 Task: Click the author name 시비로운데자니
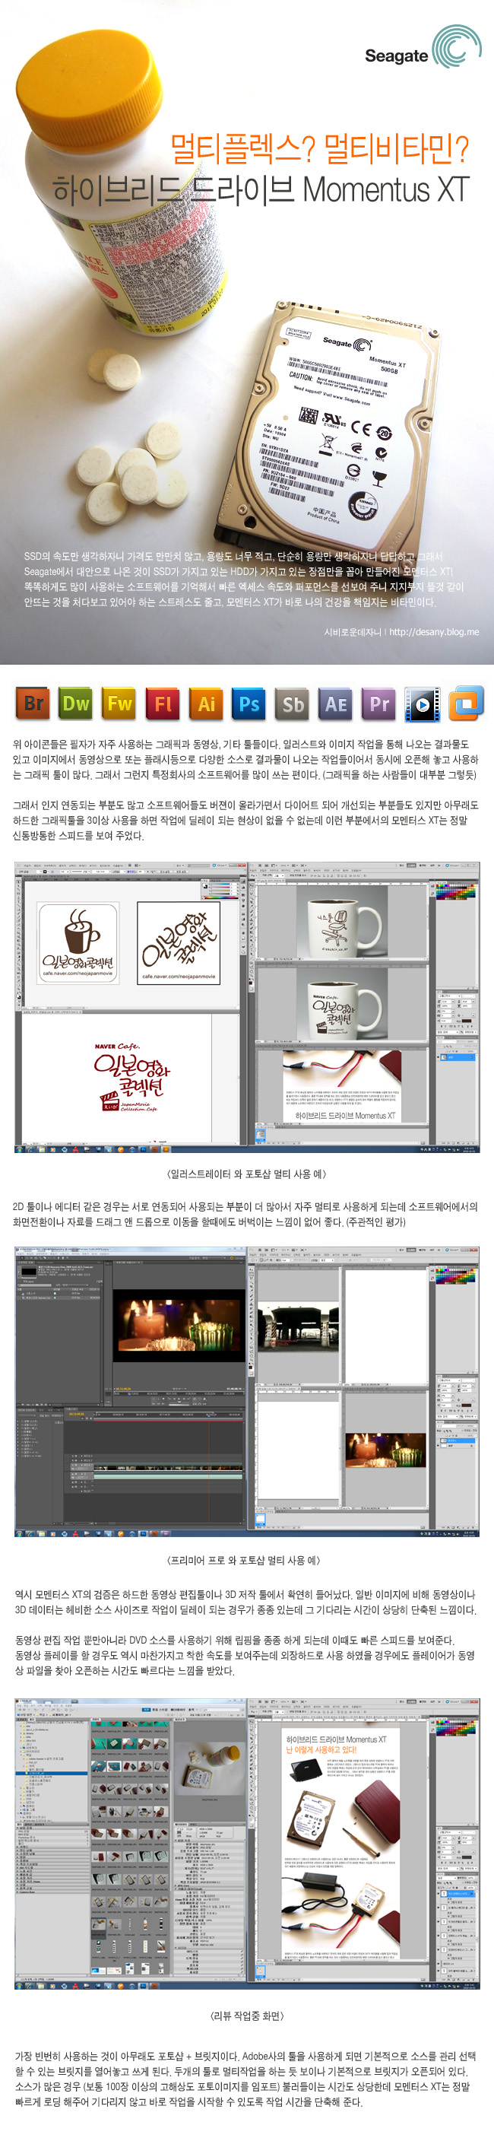tap(353, 632)
